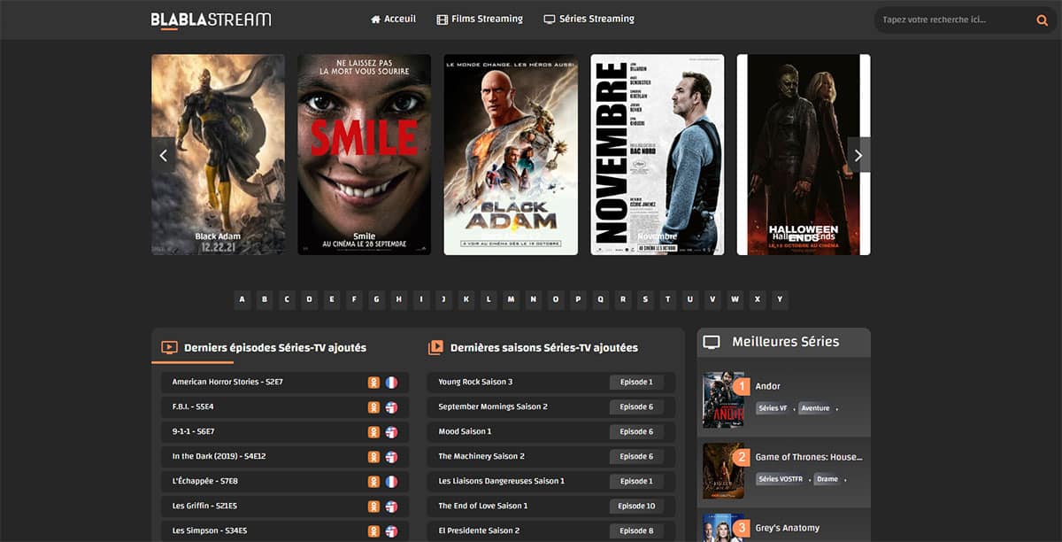Open the Black Adam flying poster
This screenshot has width=1062, height=542.
point(218,155)
